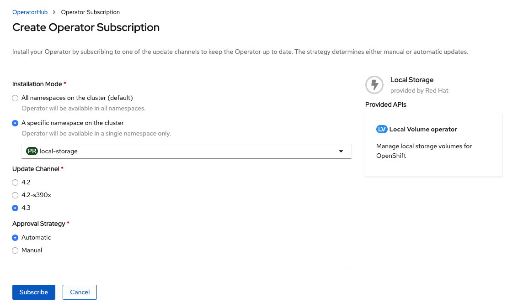
Task: Click the Local Volume operator title
Action: tap(423, 129)
